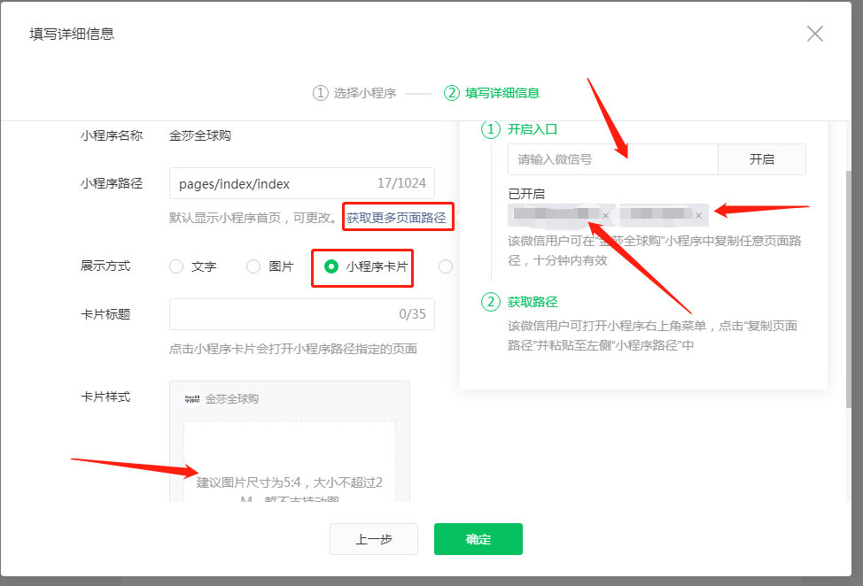The height and width of the screenshot is (586, 863).
Task: Select the partially hidden fourth display radio
Action: [446, 266]
